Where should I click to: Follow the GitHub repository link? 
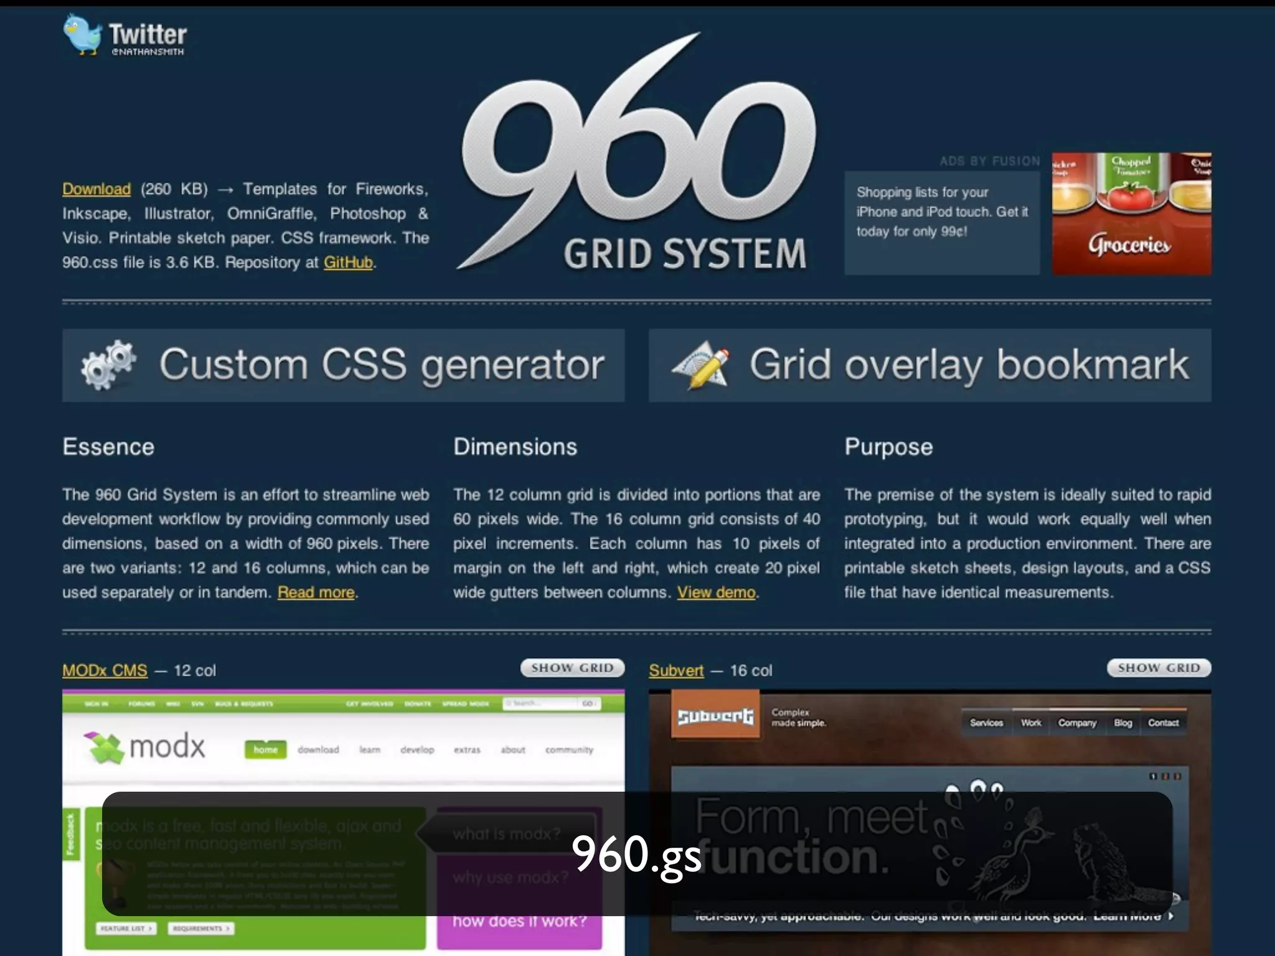click(x=348, y=262)
